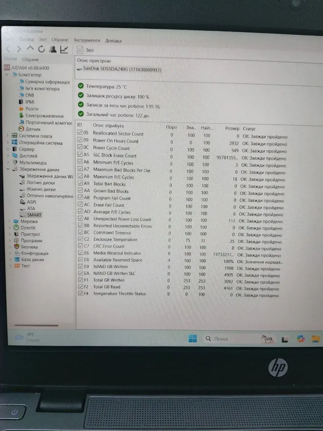The height and width of the screenshot is (431, 323).
Task: Uncheck the Reallocated Sector Count checkbox
Action: [x=80, y=133]
